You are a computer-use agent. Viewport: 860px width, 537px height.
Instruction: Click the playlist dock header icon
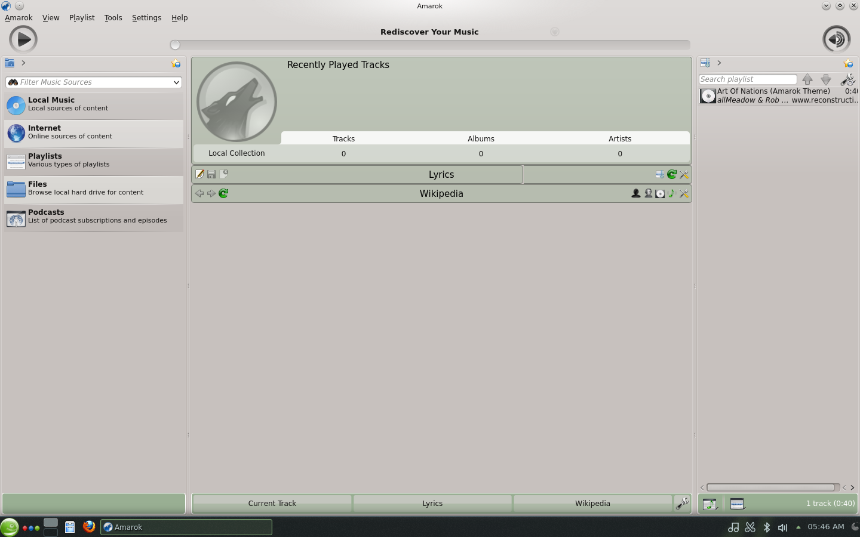pos(705,63)
